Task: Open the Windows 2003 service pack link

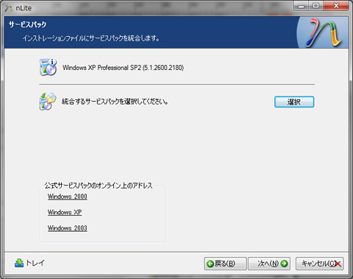Action: click(x=68, y=228)
